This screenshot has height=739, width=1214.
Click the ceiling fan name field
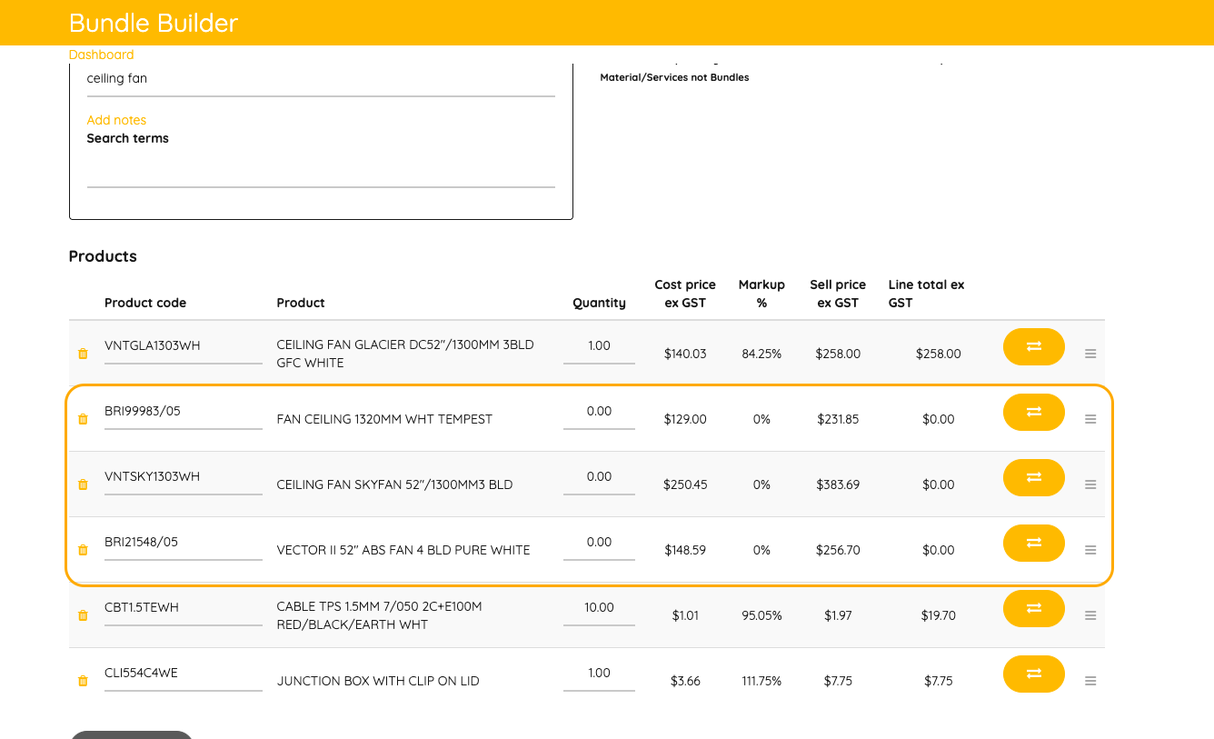pyautogui.click(x=320, y=79)
